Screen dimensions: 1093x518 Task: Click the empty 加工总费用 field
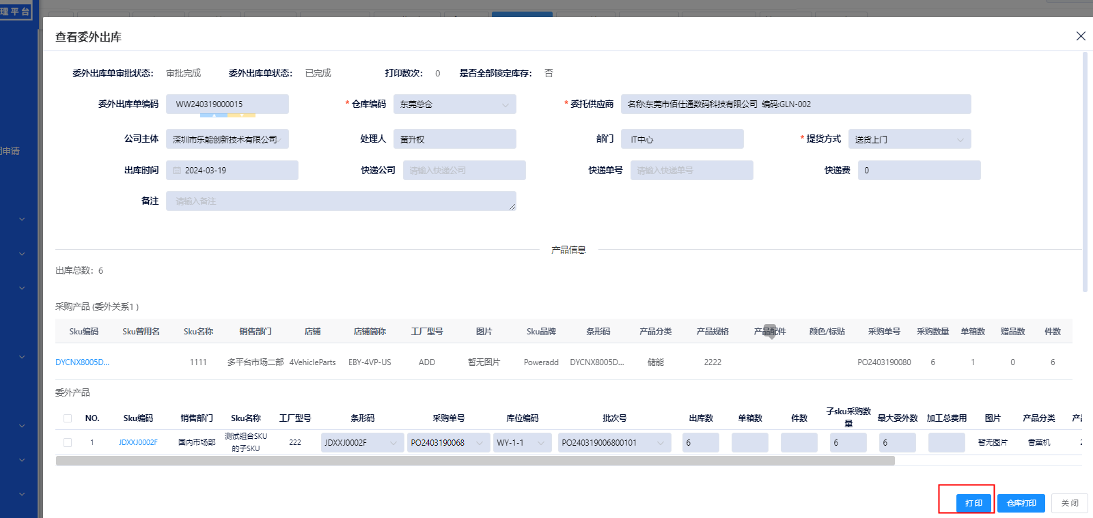pos(947,443)
